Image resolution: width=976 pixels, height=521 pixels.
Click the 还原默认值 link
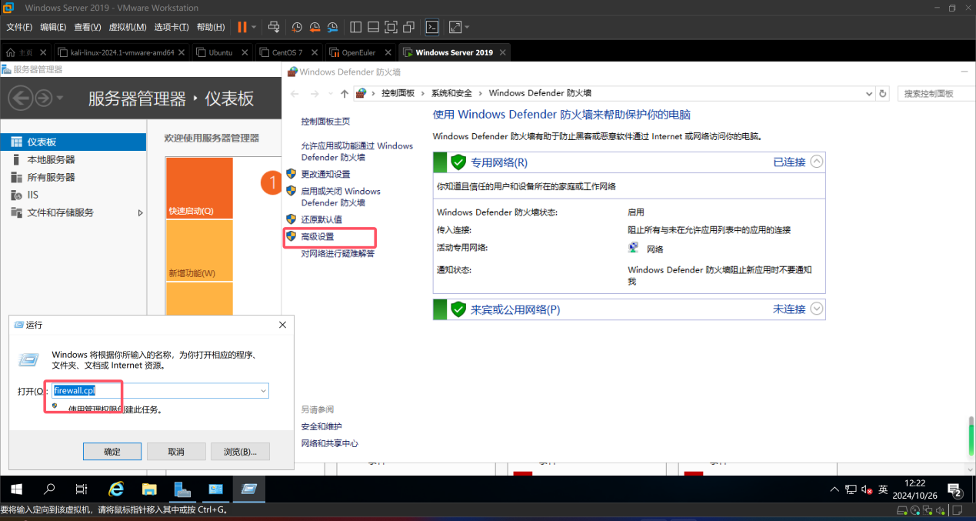pyautogui.click(x=321, y=219)
